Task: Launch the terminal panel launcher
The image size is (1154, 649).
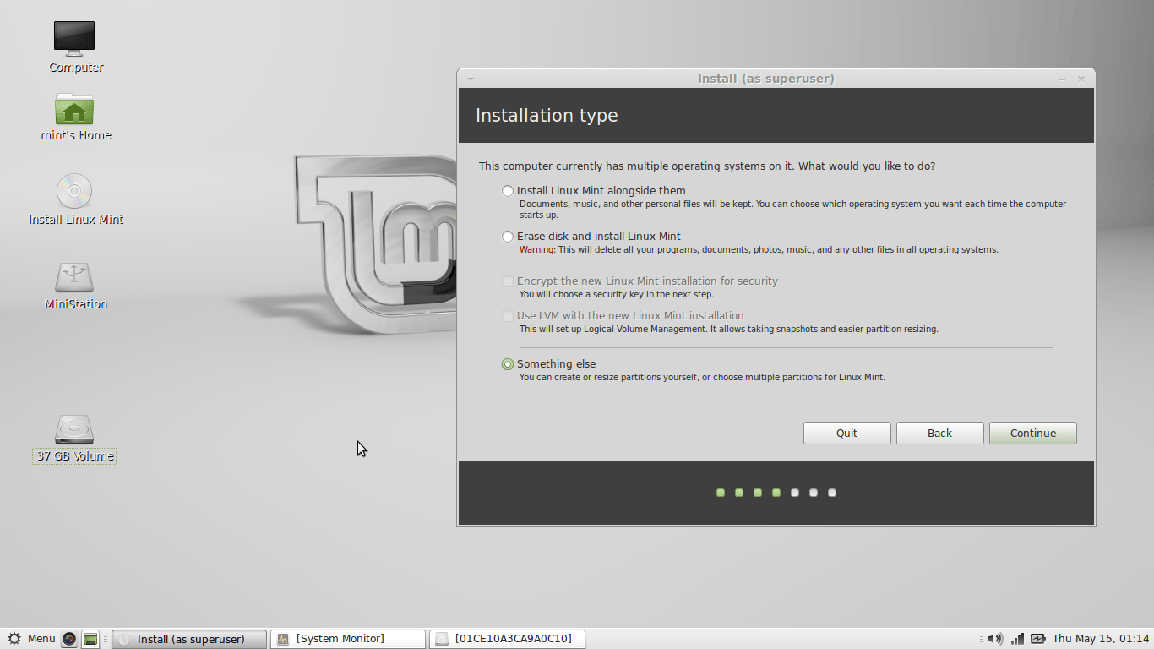Action: pyautogui.click(x=90, y=639)
